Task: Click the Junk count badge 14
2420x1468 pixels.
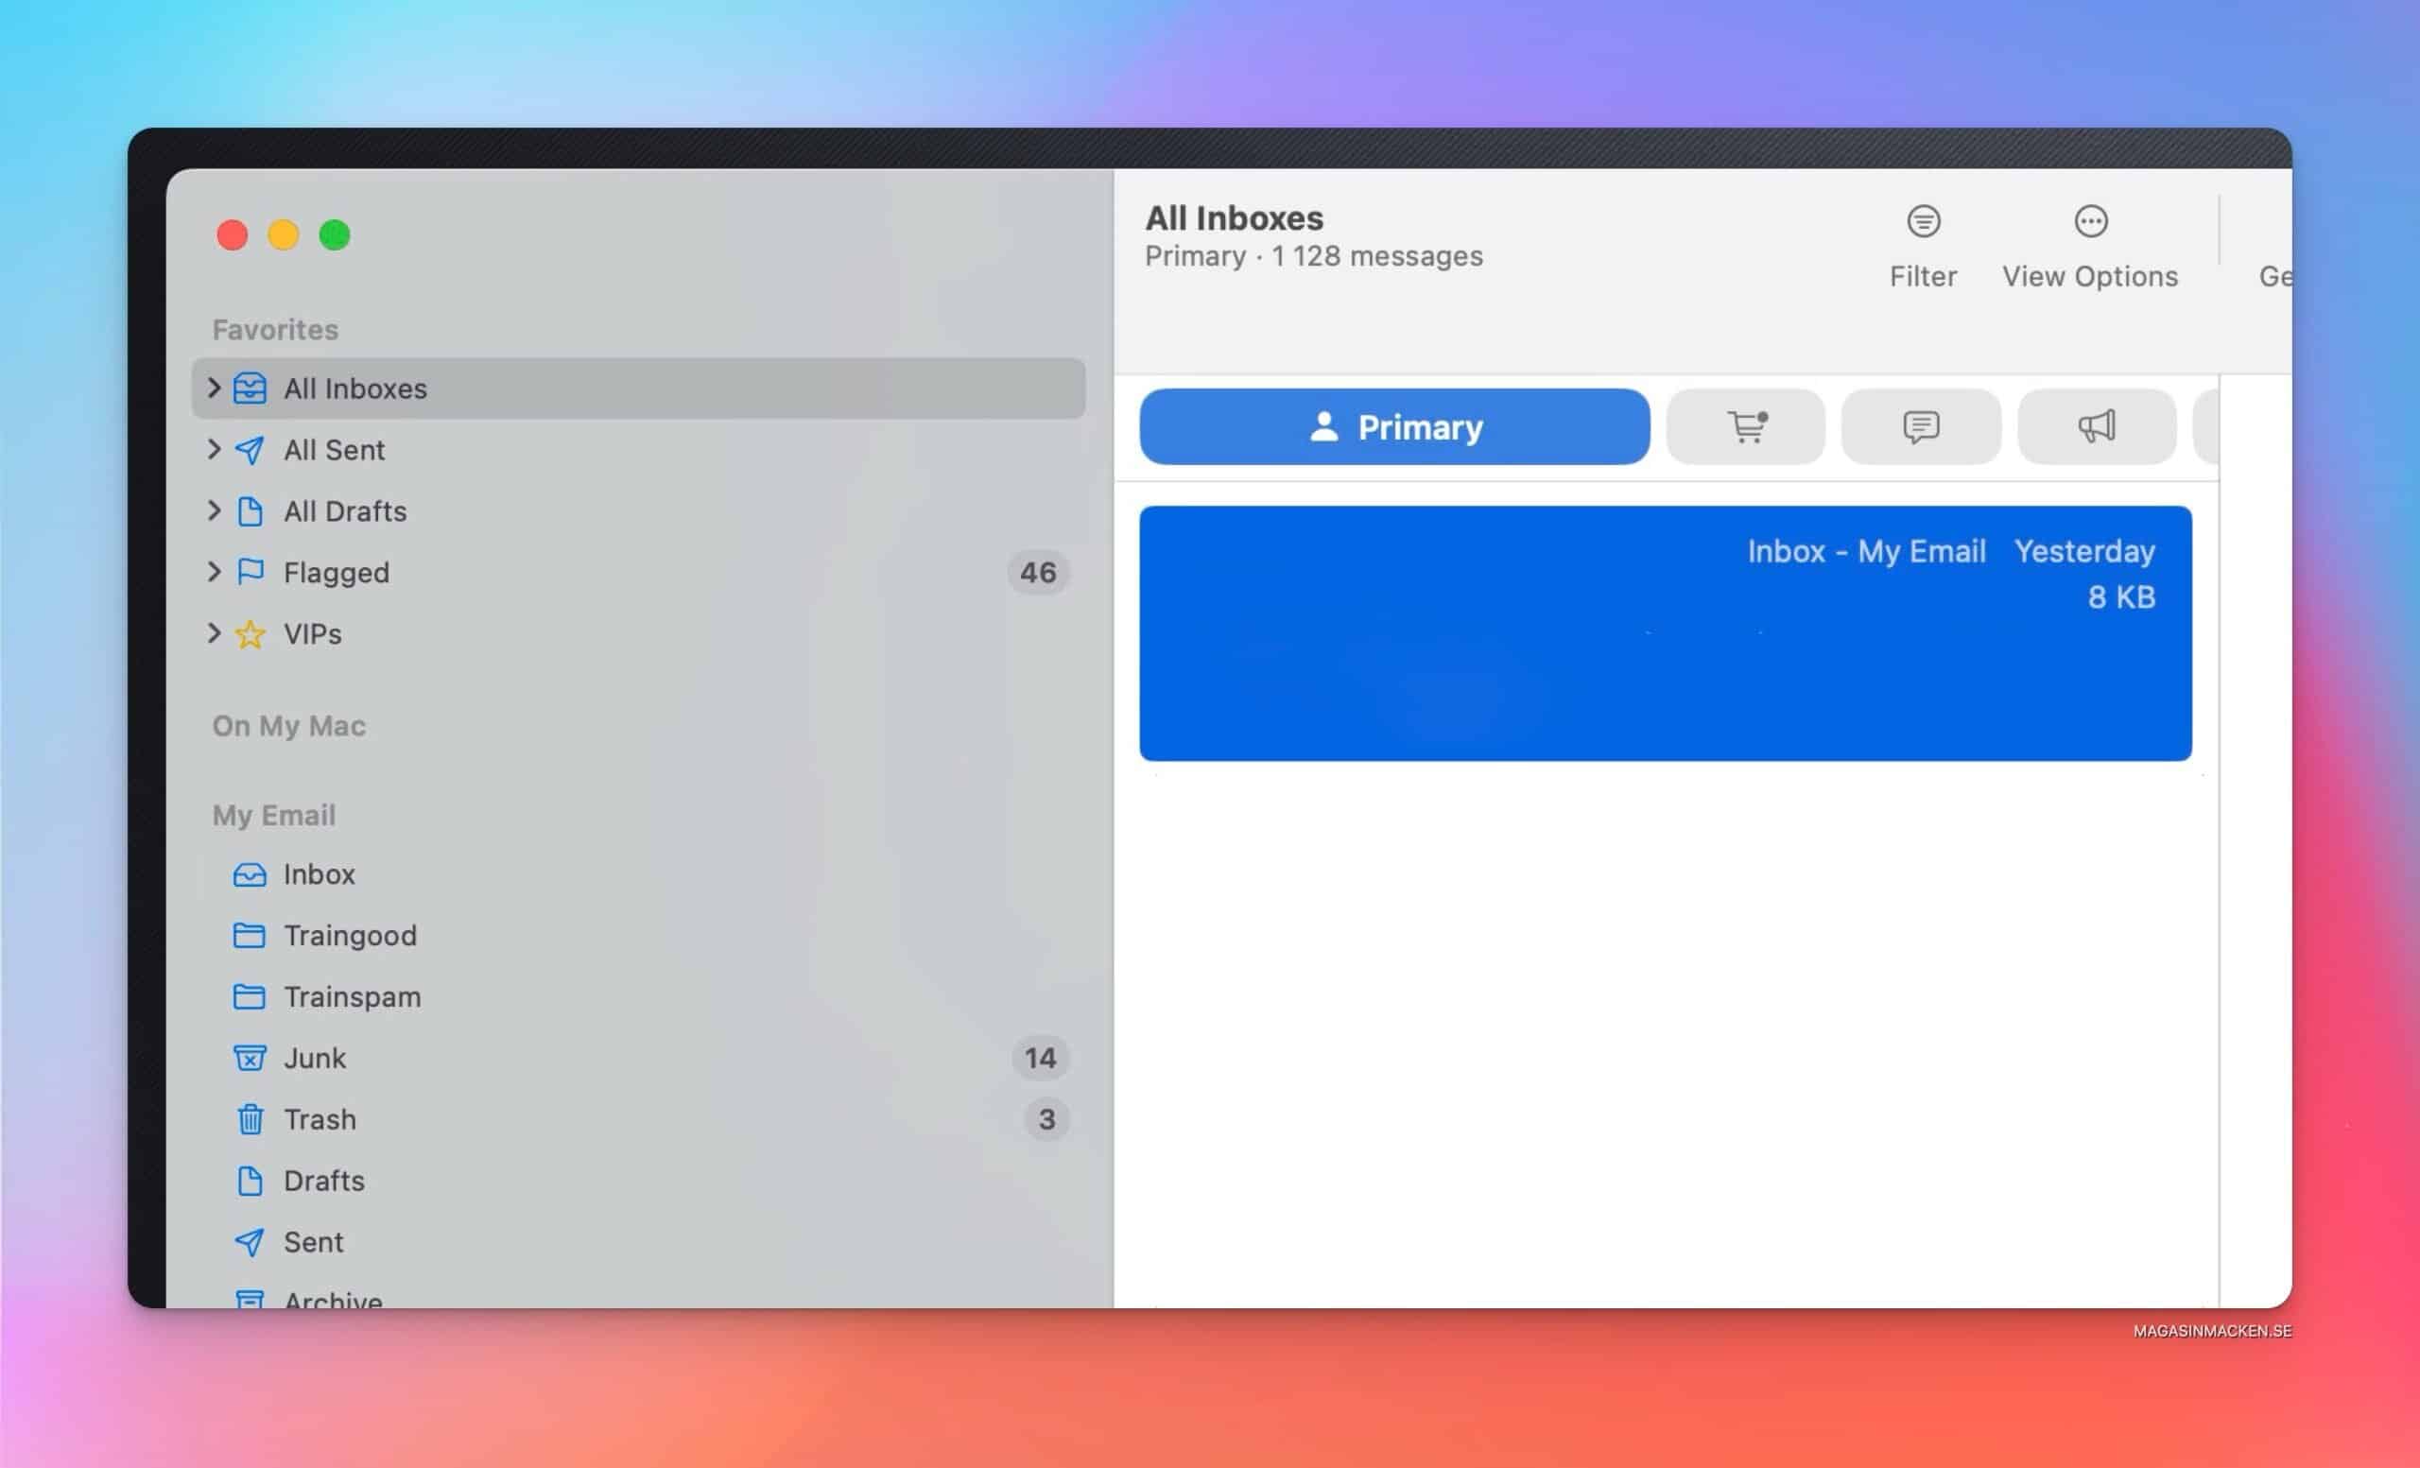Action: point(1040,1058)
